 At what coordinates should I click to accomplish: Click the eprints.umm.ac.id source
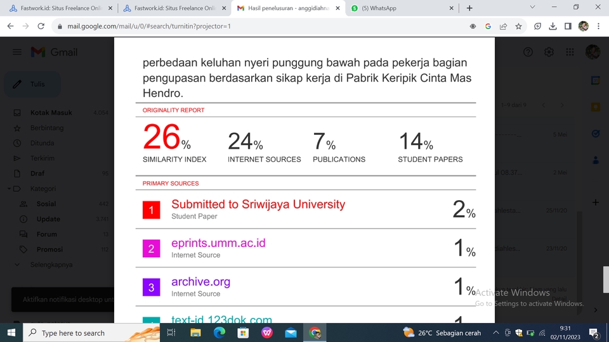218,243
